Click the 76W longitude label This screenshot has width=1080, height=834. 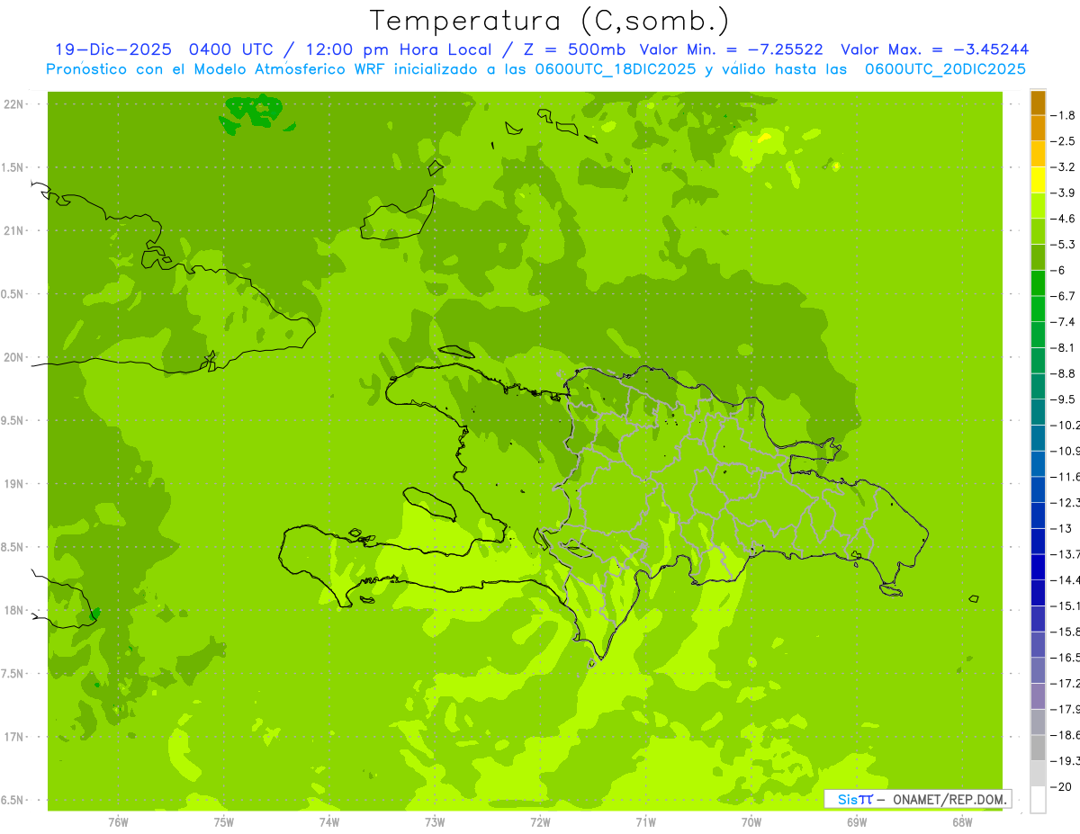[118, 821]
